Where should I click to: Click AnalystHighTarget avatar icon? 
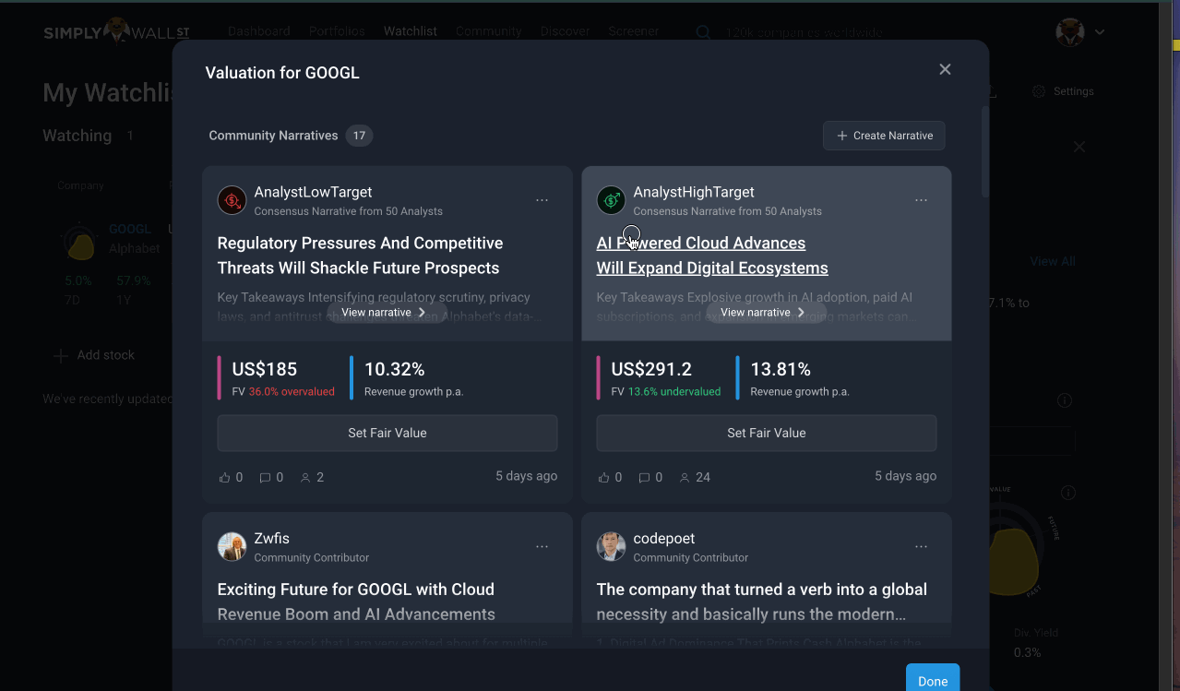611,200
